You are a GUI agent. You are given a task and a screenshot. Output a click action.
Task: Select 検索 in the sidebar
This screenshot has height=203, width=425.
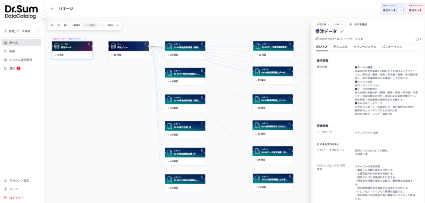[x=21, y=51]
